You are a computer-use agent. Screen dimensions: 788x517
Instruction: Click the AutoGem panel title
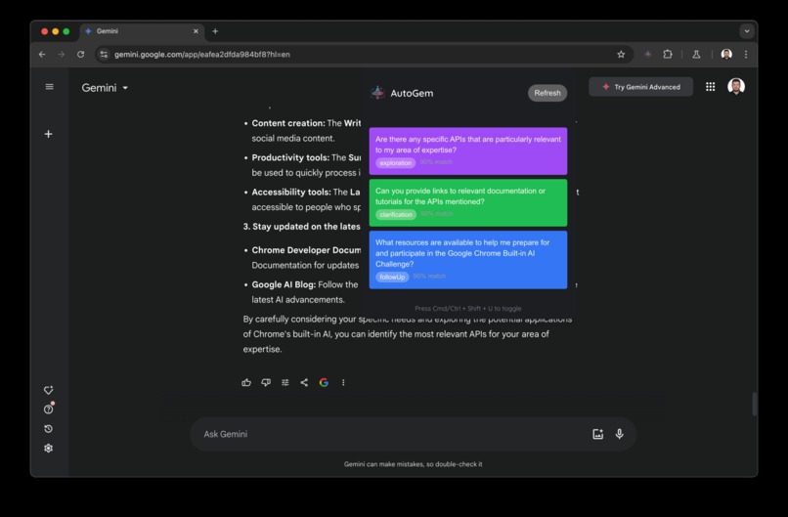tap(412, 94)
